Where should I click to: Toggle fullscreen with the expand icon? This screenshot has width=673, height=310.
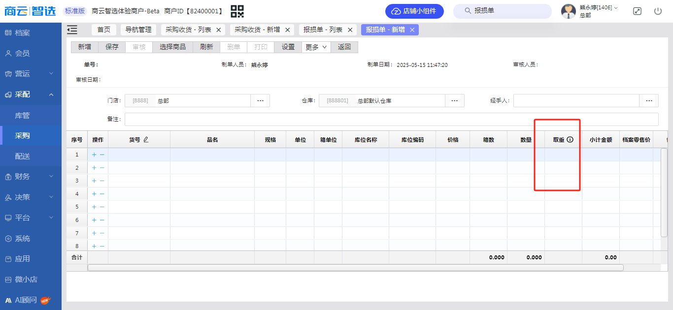[x=637, y=11]
